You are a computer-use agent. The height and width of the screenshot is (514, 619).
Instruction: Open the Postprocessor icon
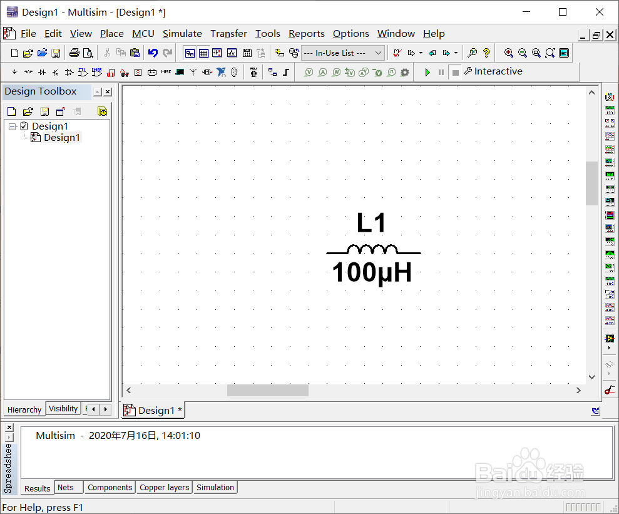click(x=247, y=53)
